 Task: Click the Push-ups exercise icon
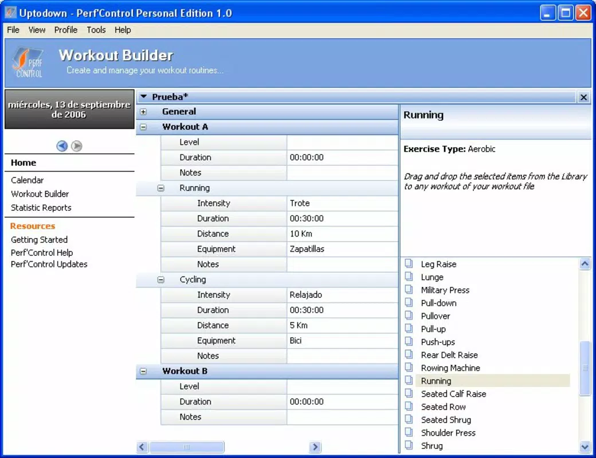409,341
